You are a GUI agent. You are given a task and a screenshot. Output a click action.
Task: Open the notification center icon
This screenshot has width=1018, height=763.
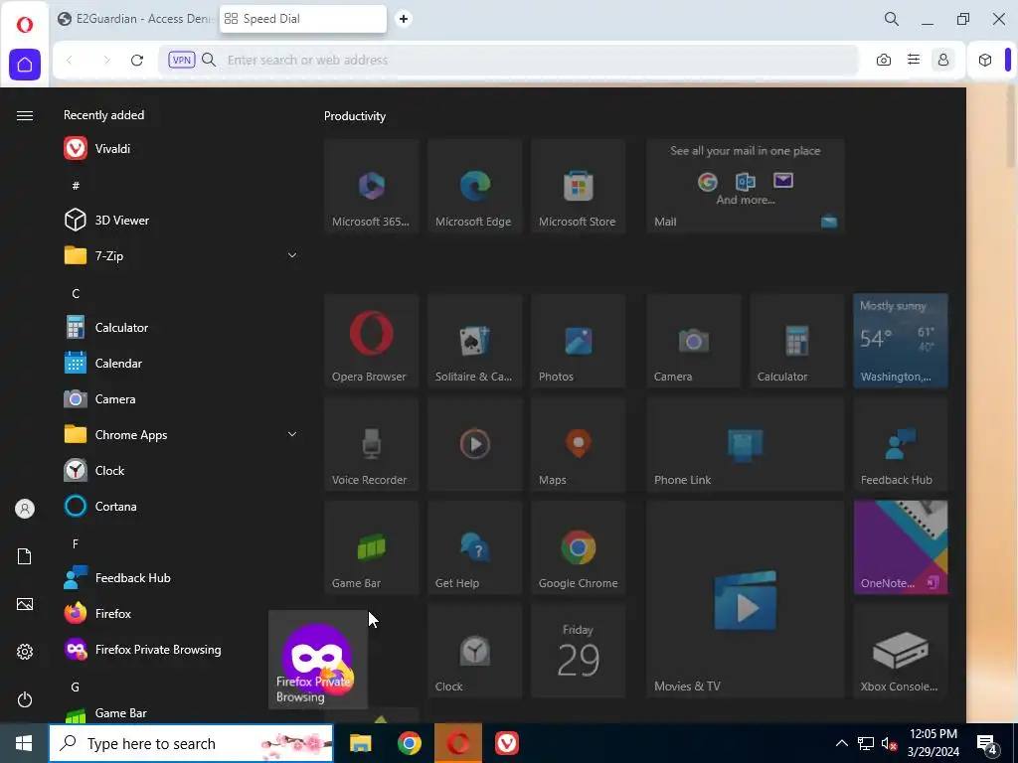[x=987, y=745]
